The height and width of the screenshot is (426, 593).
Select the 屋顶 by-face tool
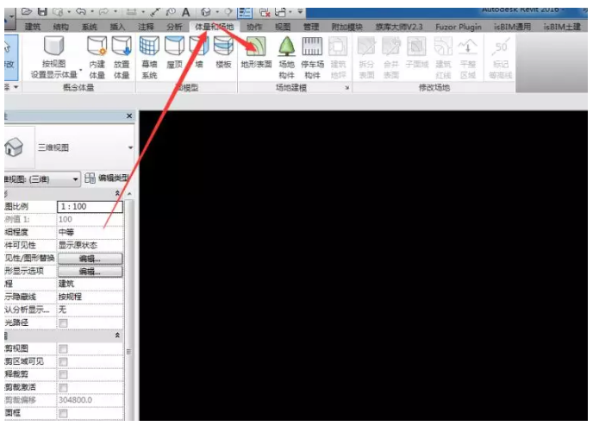pyautogui.click(x=174, y=53)
